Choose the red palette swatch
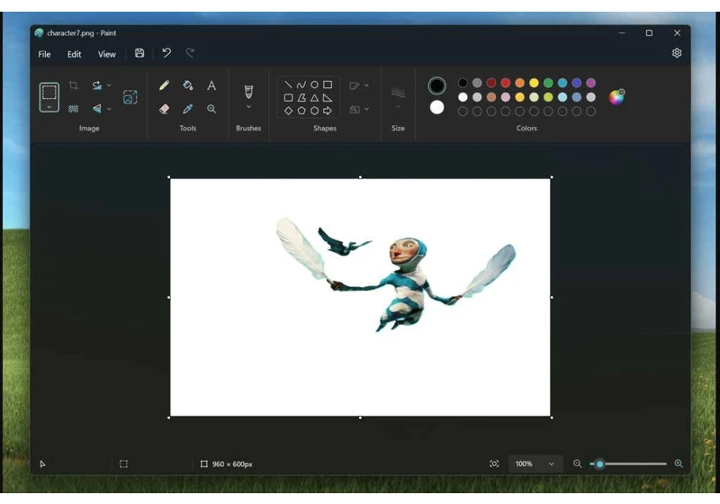The height and width of the screenshot is (504, 720). (x=506, y=83)
